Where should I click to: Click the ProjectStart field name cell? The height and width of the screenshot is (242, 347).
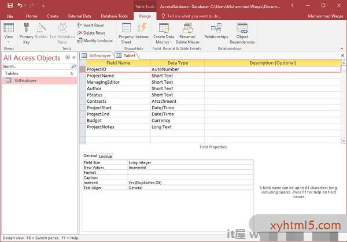[118, 107]
